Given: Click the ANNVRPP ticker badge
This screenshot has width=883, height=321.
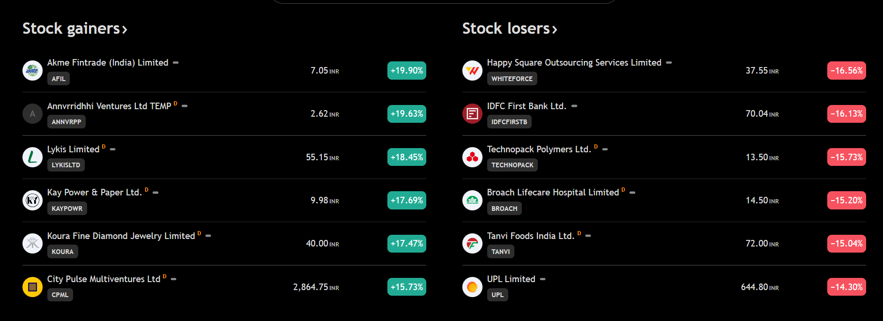Looking at the screenshot, I should tap(67, 122).
